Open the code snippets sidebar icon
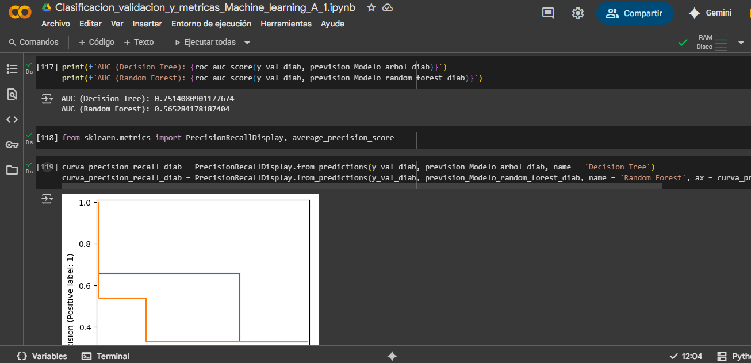The height and width of the screenshot is (363, 751). [12, 119]
